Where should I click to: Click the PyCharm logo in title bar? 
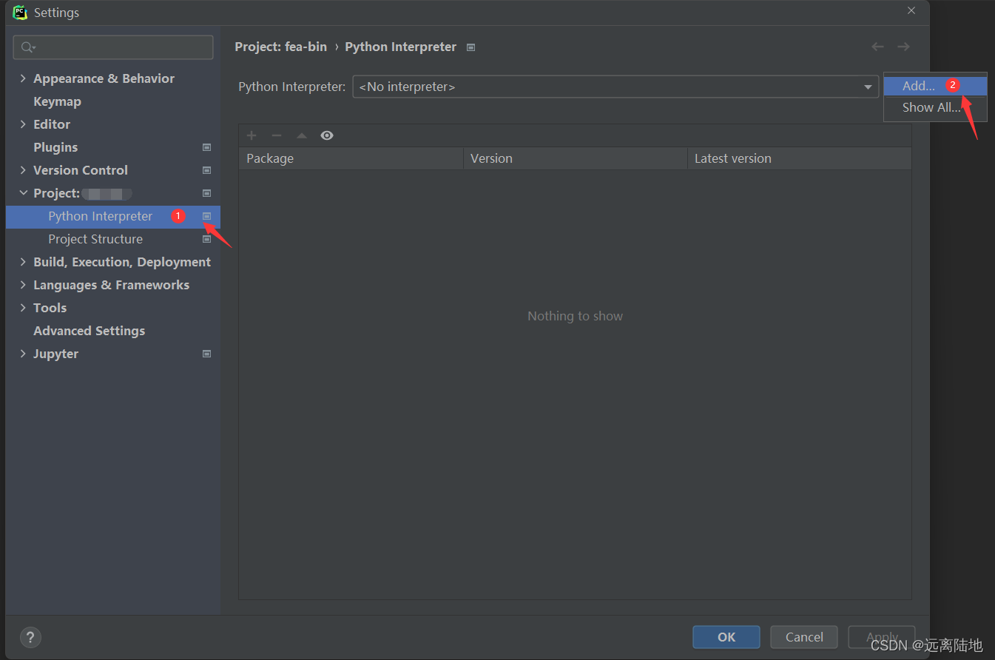point(20,12)
